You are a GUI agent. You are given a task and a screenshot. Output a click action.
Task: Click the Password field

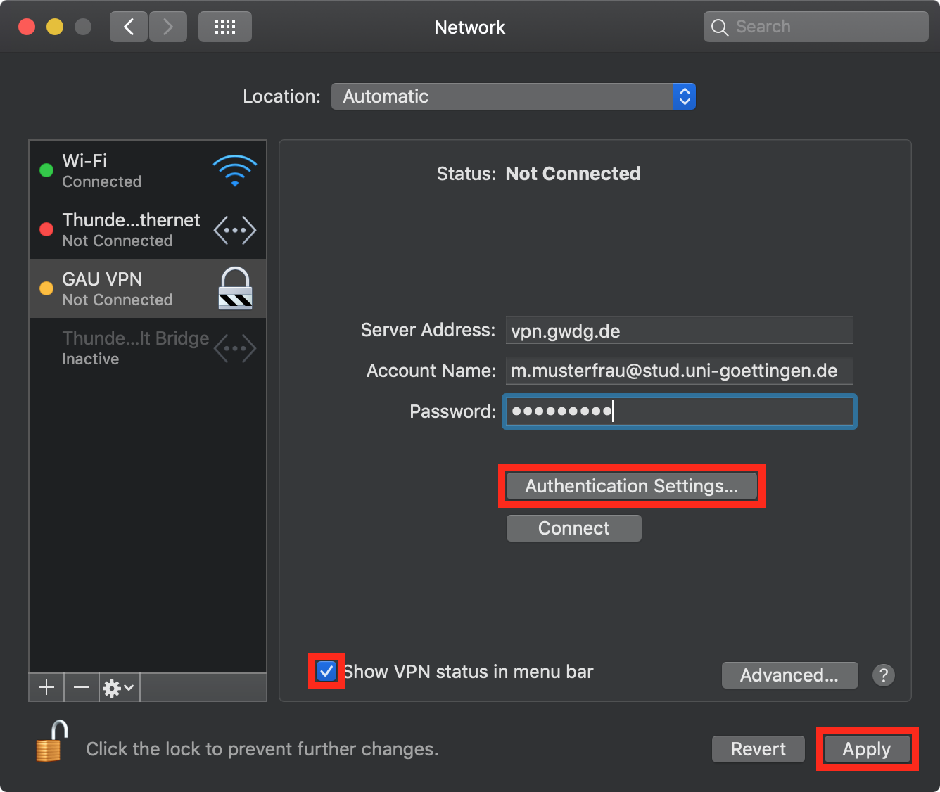pos(680,411)
